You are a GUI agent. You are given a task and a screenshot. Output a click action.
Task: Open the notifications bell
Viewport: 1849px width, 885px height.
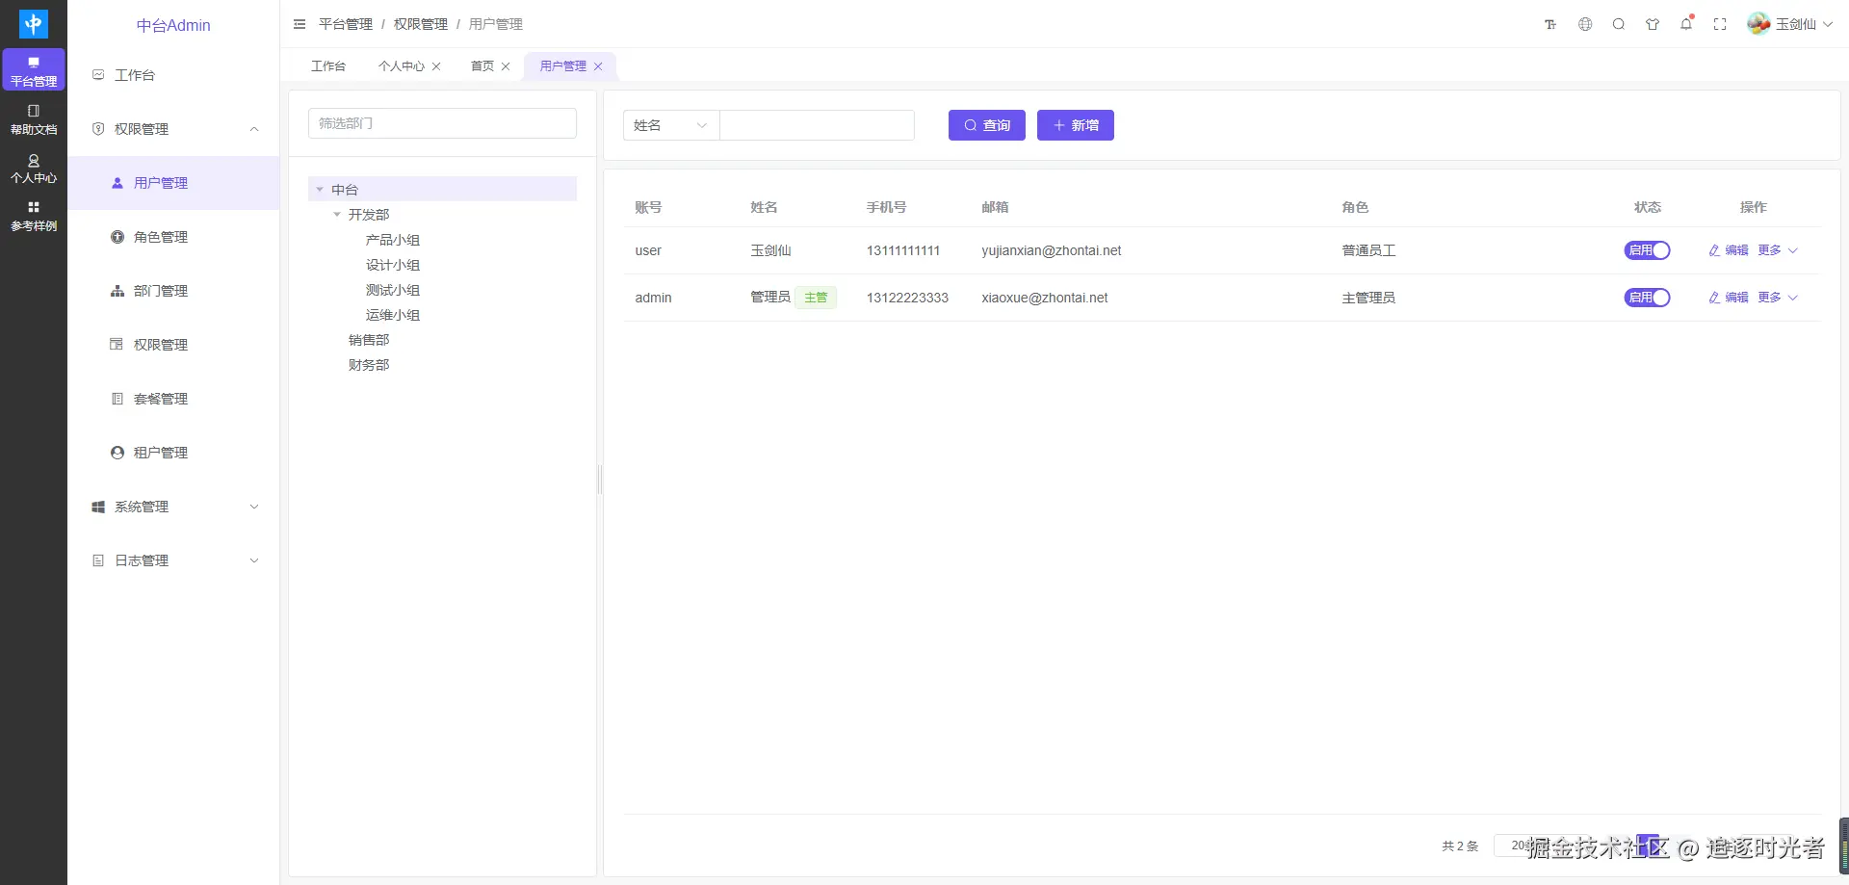coord(1686,24)
